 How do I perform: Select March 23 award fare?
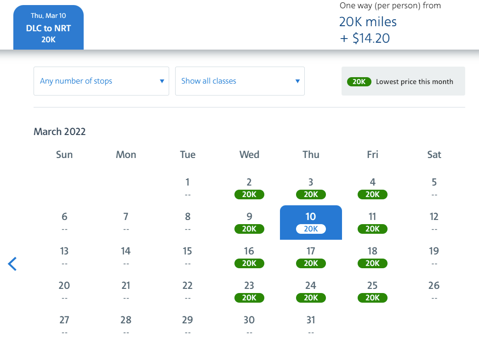point(249,292)
